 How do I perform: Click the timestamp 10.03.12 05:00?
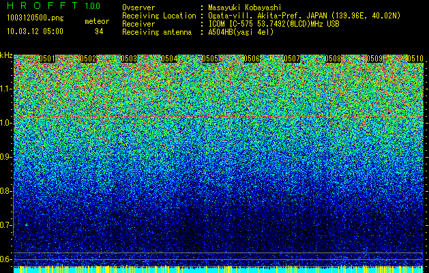(x=35, y=31)
